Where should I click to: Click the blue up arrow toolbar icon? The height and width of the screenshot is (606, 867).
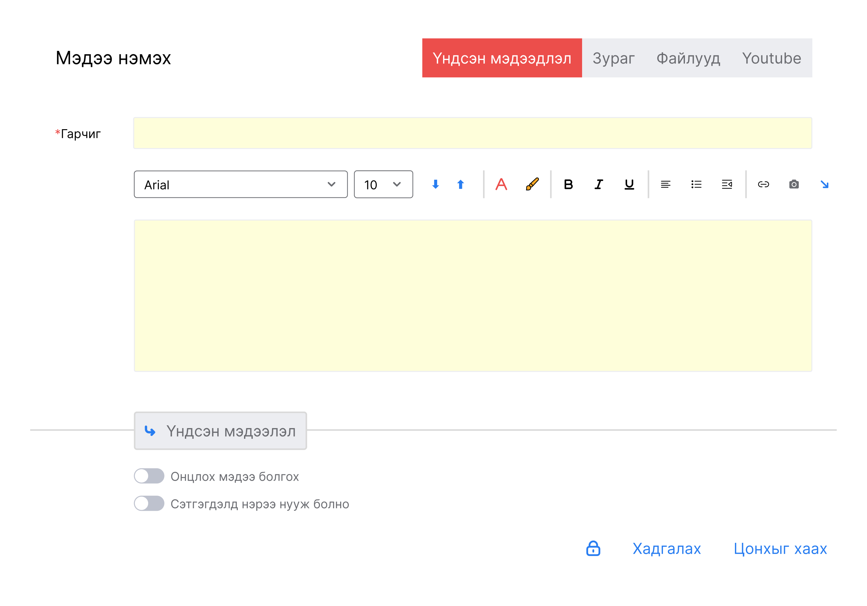pos(460,184)
